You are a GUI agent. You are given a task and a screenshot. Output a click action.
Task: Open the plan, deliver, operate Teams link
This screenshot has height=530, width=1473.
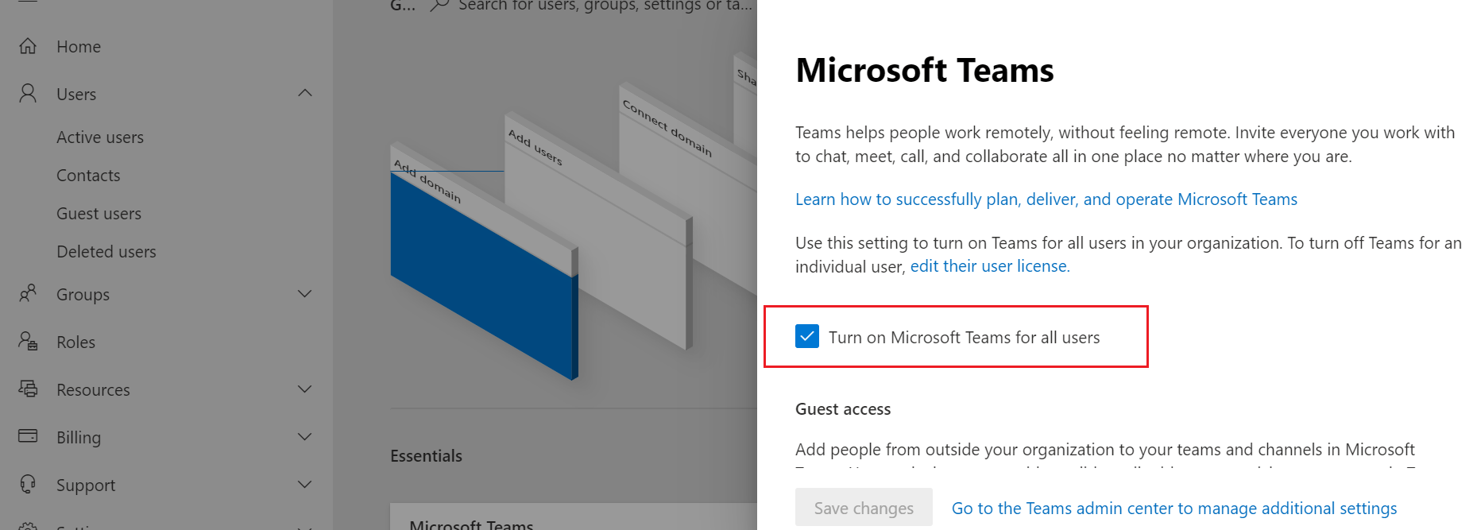tap(1046, 199)
